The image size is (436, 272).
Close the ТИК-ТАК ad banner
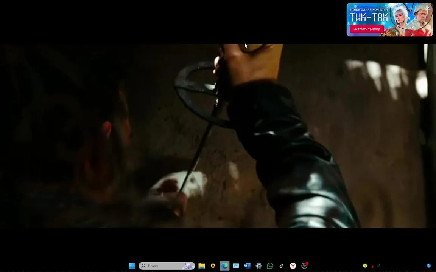pyautogui.click(x=428, y=8)
